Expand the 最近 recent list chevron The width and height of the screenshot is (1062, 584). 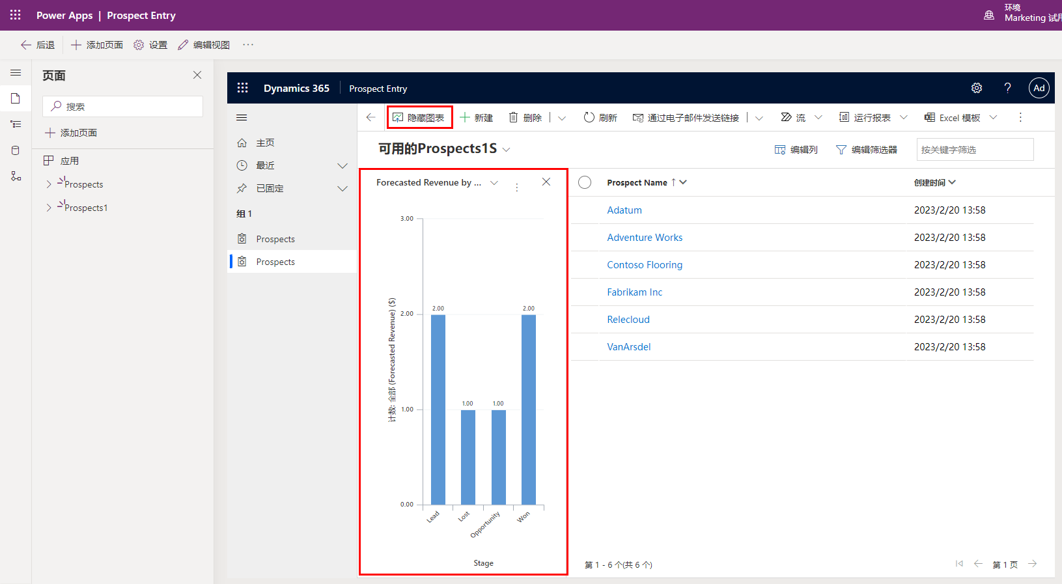point(342,166)
